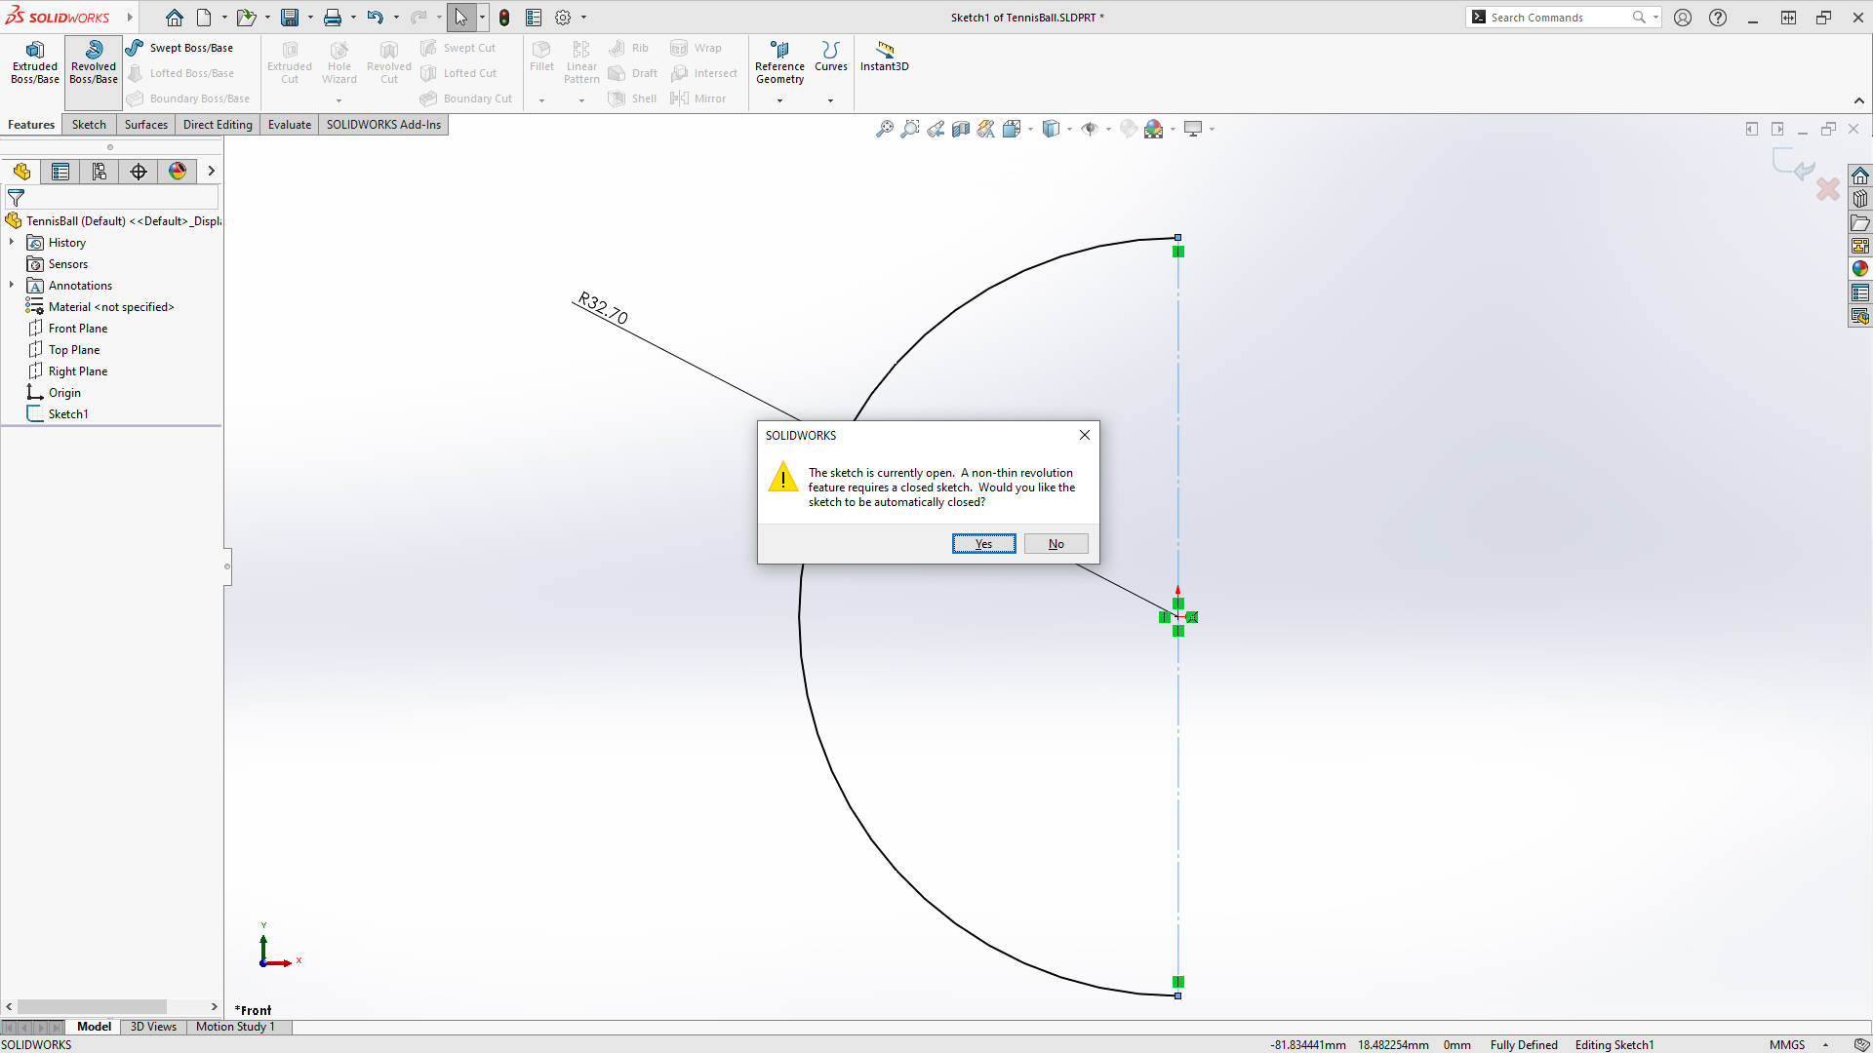The image size is (1873, 1053).
Task: Toggle Edit Appearance in heads-up toolbar
Action: (1154, 128)
